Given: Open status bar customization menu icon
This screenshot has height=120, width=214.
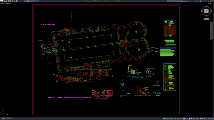Looking at the screenshot, I should point(213,119).
